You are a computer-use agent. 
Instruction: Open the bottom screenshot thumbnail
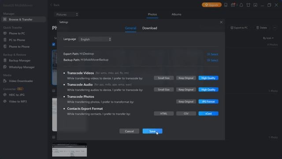coord(70,150)
